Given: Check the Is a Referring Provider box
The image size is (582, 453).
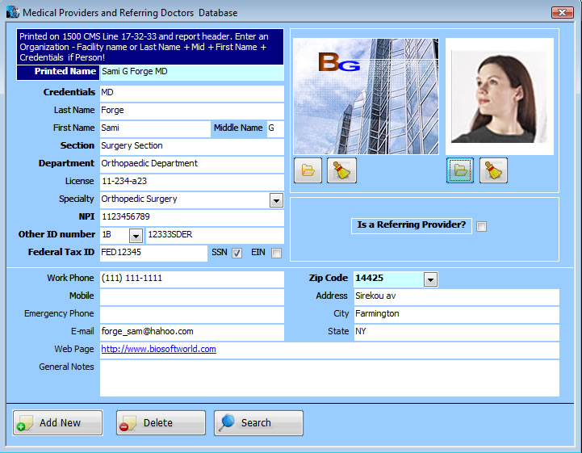Looking at the screenshot, I should (x=481, y=226).
